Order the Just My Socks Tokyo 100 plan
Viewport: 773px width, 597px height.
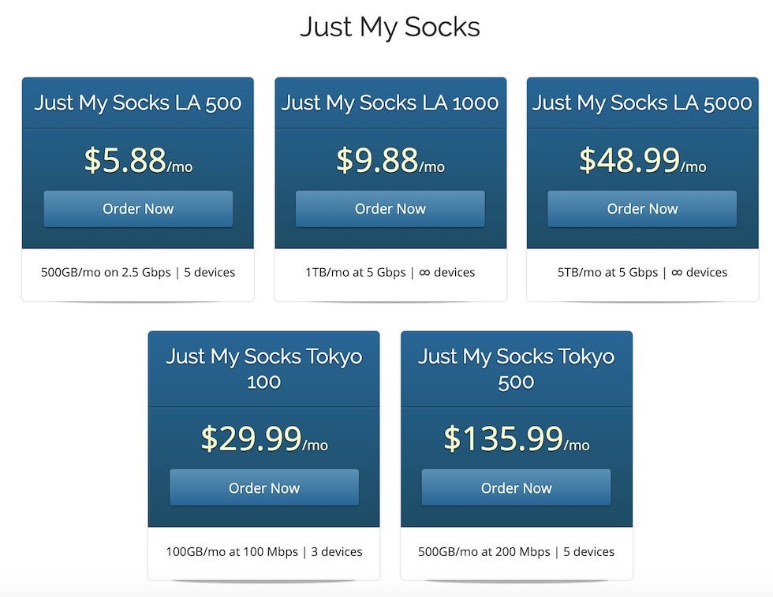pos(263,487)
